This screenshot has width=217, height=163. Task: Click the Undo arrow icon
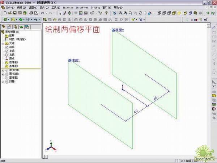(x=43, y=13)
